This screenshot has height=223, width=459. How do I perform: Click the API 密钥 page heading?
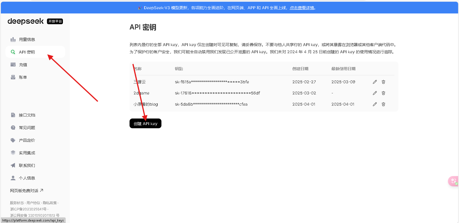tap(143, 27)
